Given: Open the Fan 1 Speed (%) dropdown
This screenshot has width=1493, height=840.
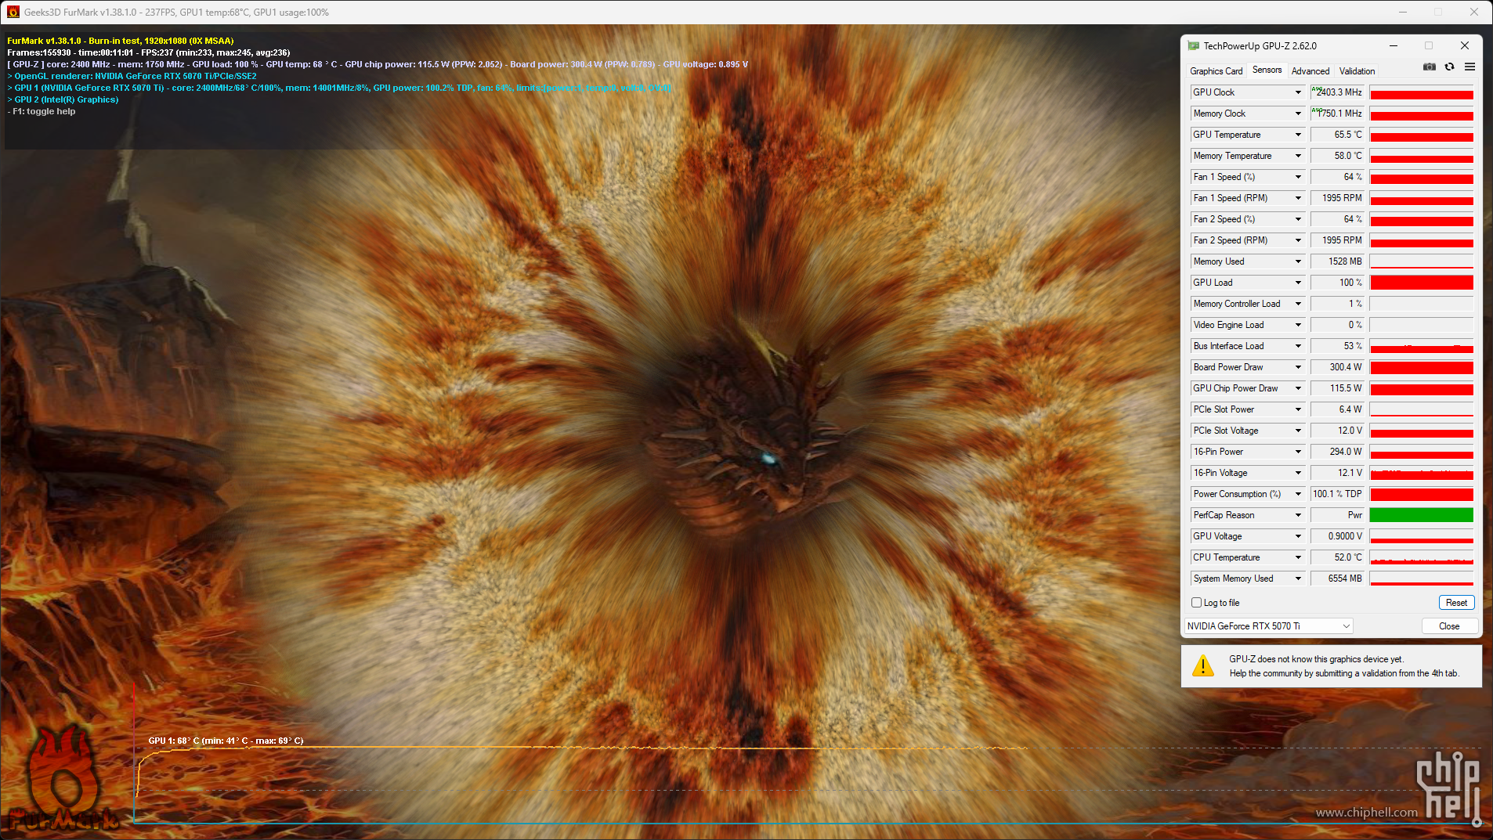Looking at the screenshot, I should coord(1298,177).
